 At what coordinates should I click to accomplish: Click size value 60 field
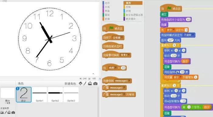pos(188,19)
